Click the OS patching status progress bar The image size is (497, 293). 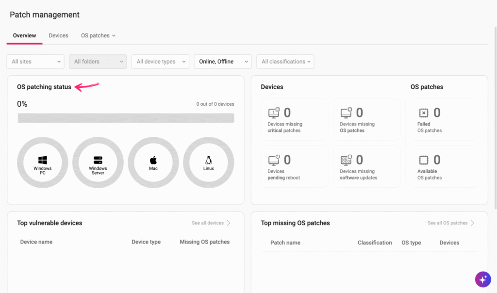tap(126, 118)
